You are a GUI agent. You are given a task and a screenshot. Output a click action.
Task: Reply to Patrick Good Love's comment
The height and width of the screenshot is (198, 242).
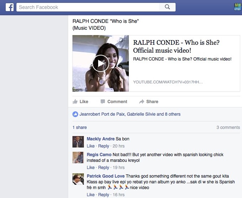(x=104, y=195)
